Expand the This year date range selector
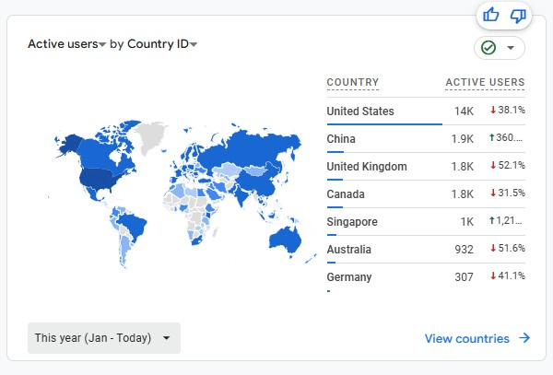Image resolution: width=553 pixels, height=375 pixels. (103, 338)
